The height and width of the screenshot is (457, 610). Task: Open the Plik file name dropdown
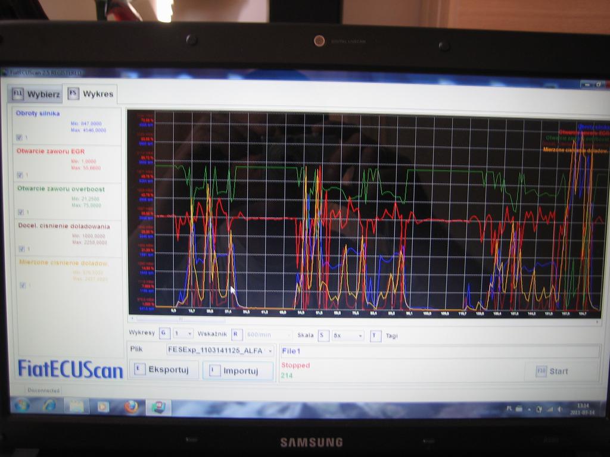tap(220, 350)
